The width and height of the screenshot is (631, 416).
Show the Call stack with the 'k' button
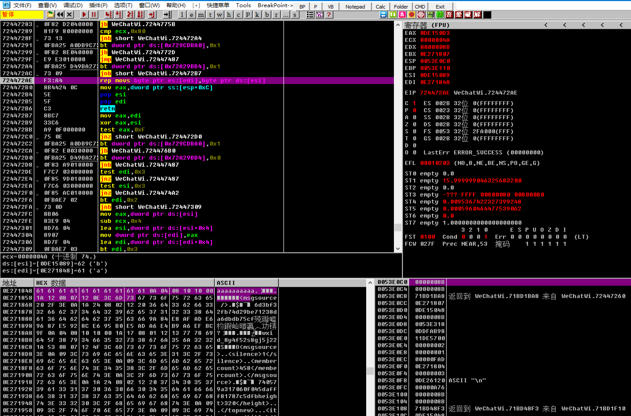[257, 15]
